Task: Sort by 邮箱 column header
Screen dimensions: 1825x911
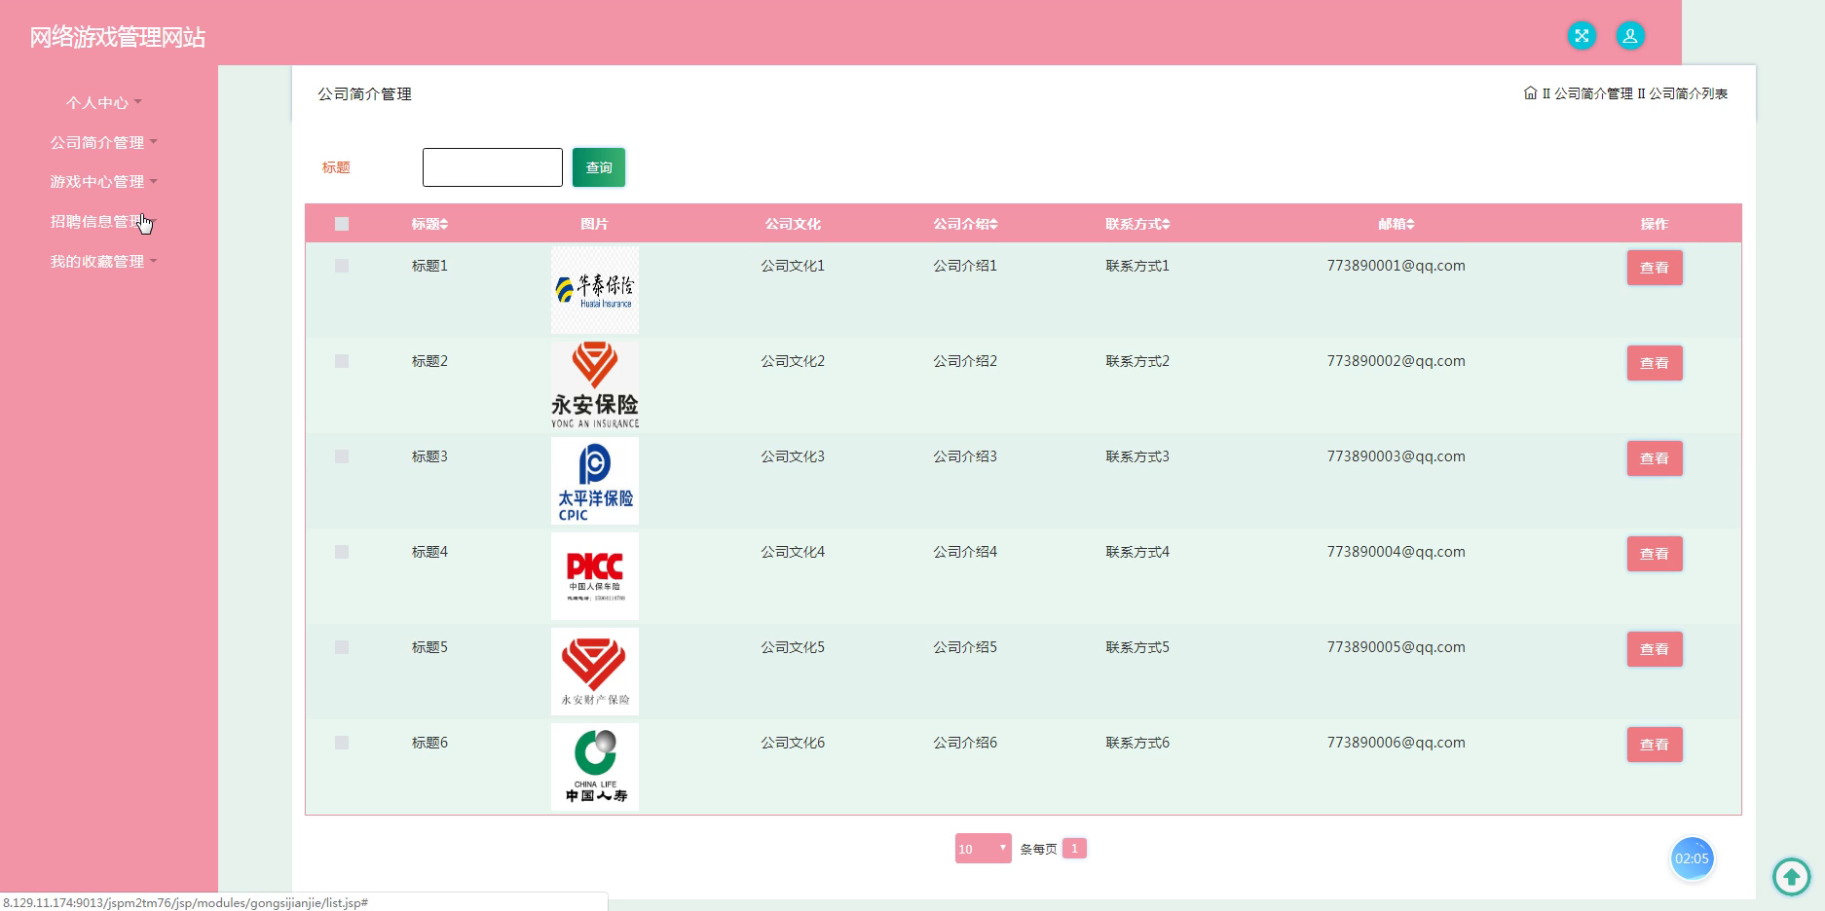Action: point(1396,224)
